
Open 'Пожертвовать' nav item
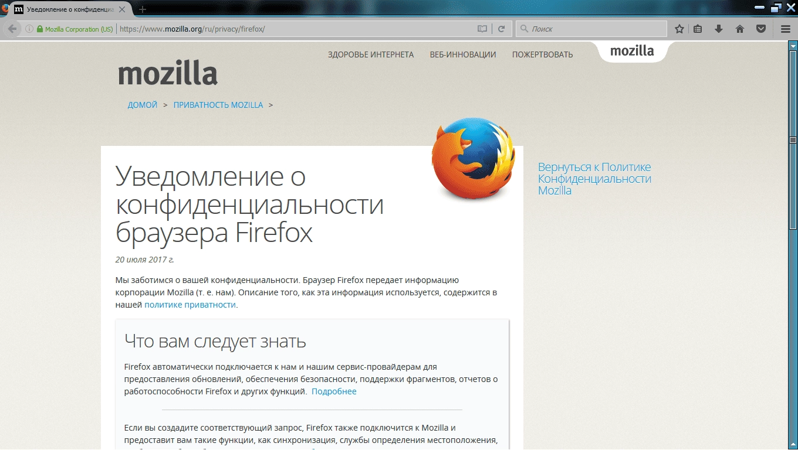[x=542, y=54]
